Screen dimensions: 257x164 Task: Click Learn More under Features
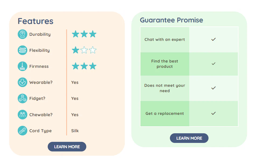pos(67,147)
